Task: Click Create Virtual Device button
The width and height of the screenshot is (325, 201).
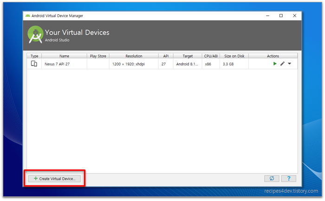Action: coord(54,179)
